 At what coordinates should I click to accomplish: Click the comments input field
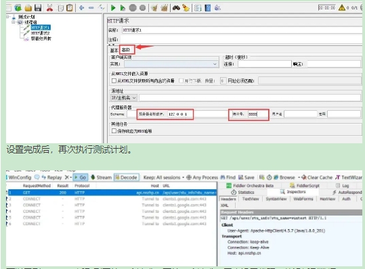coord(242,39)
